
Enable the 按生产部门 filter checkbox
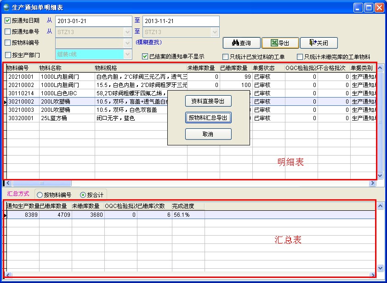(7, 55)
